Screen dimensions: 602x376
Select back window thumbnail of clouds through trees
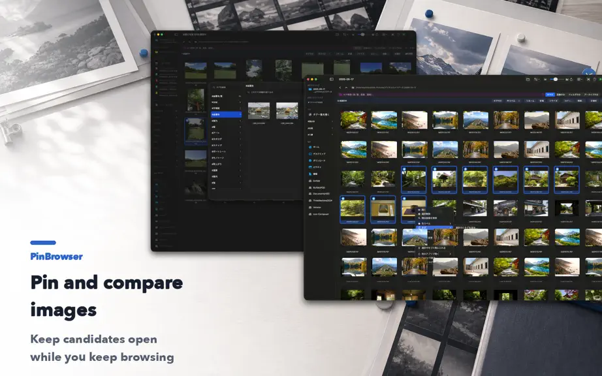254,69
